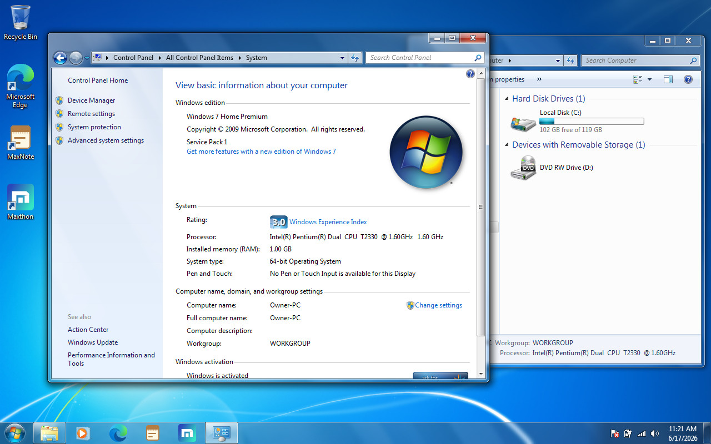Expand the address bar history dropdown in System window
711x444 pixels.
click(343, 58)
